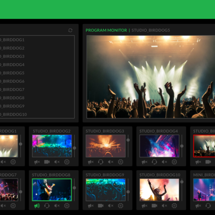215x215 pixels.
Task: Click the headset icon under STUDIO_BIRDDOG3
Action: [101, 162]
